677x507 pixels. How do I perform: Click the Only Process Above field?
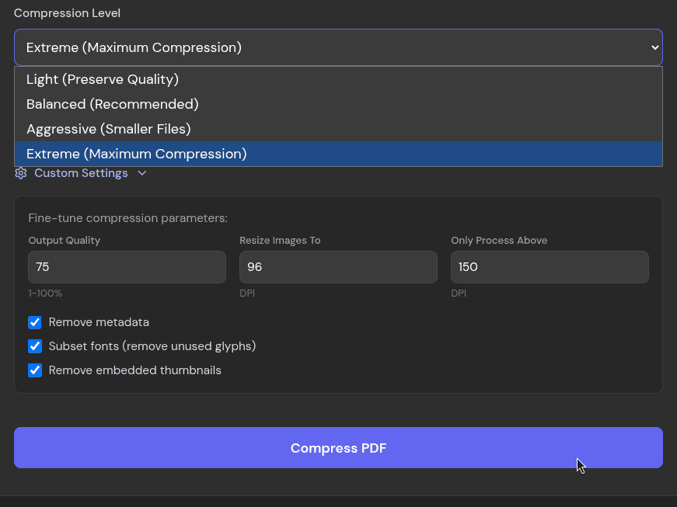click(x=550, y=267)
